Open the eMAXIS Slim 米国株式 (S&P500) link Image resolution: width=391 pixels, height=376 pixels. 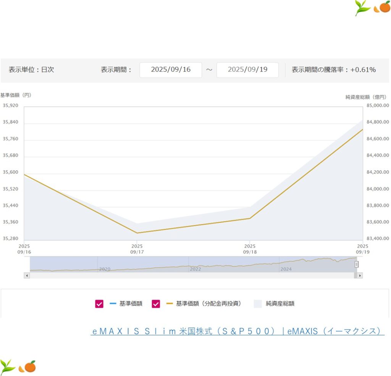(x=238, y=331)
